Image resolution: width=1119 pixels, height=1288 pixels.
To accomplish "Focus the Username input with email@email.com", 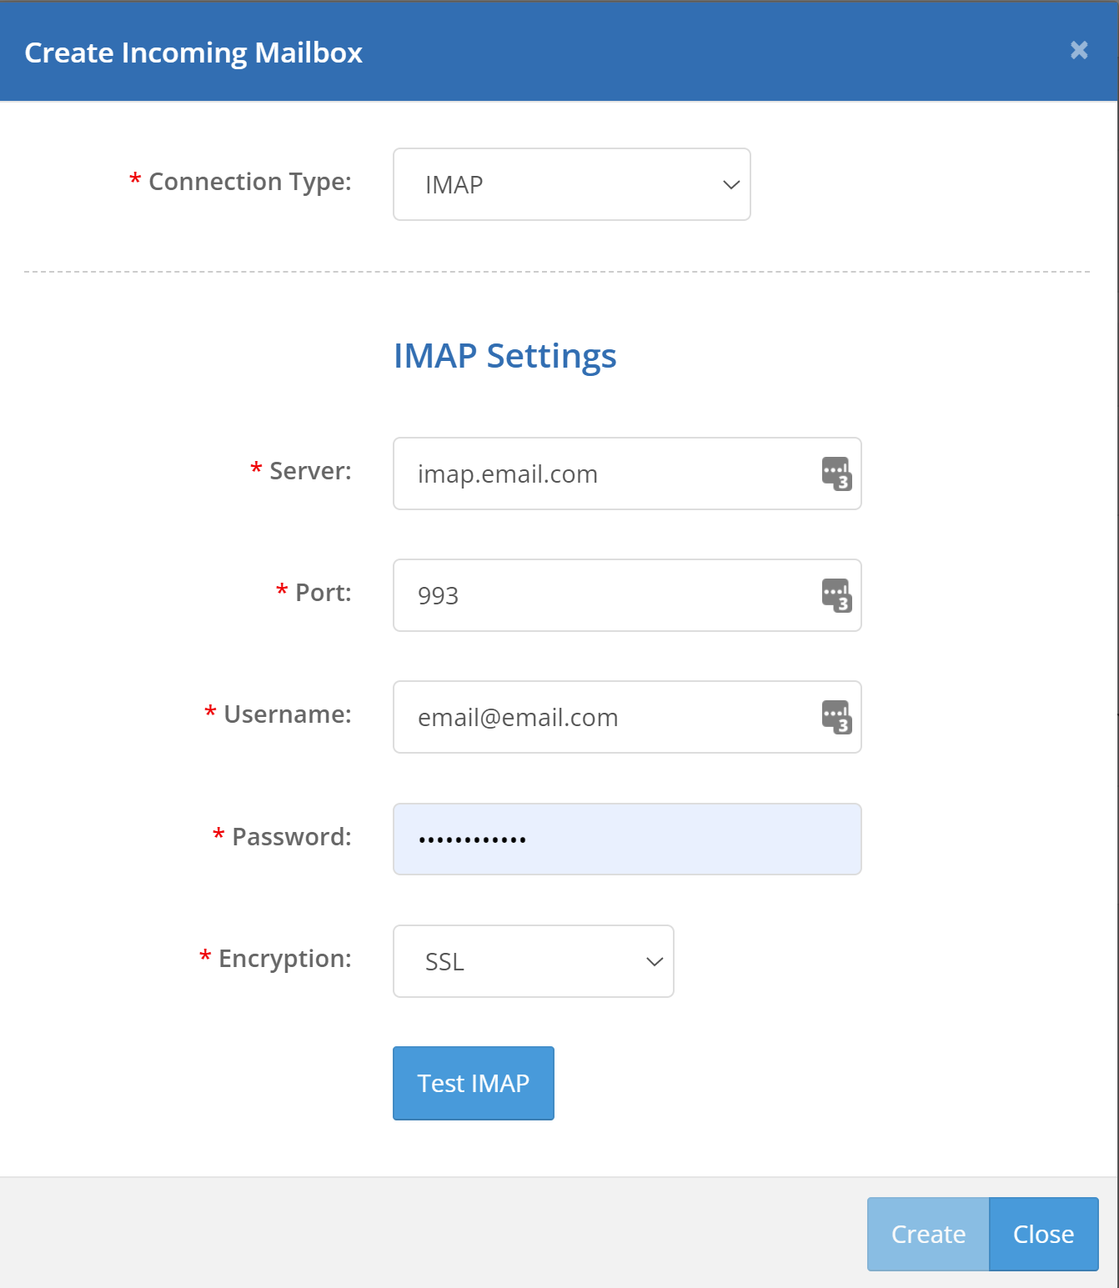I will tap(600, 717).
